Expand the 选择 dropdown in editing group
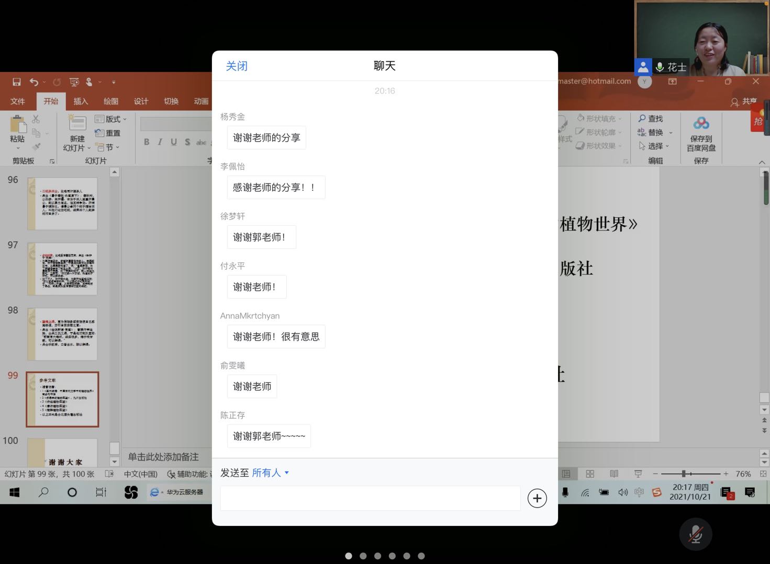Screen dimensions: 770x564 coord(654,146)
